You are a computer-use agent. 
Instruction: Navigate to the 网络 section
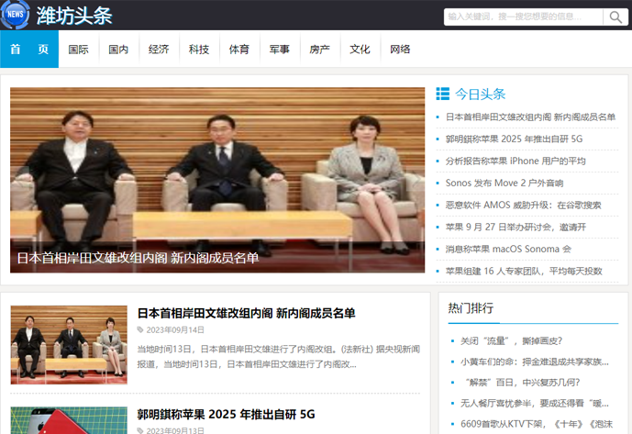400,50
